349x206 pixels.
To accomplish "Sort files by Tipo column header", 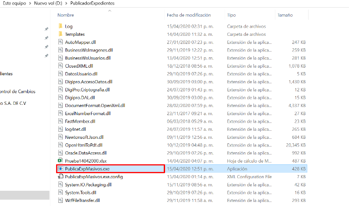I will 231,15.
